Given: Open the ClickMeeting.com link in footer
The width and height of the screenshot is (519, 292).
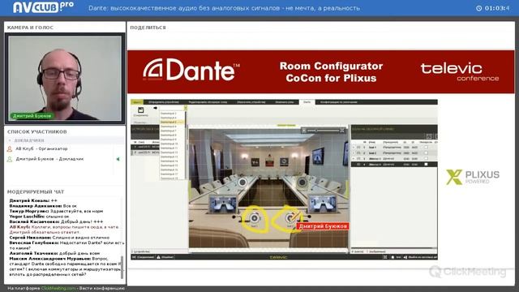Looking at the screenshot, I should click(58, 289).
